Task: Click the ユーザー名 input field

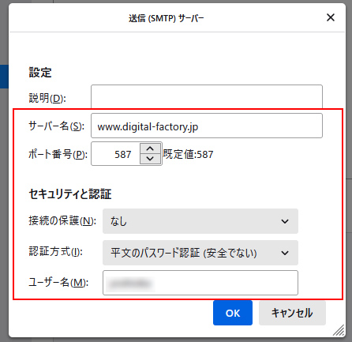Action: pyautogui.click(x=200, y=283)
